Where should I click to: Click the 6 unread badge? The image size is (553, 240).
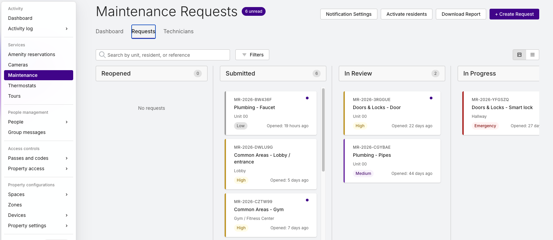(254, 11)
